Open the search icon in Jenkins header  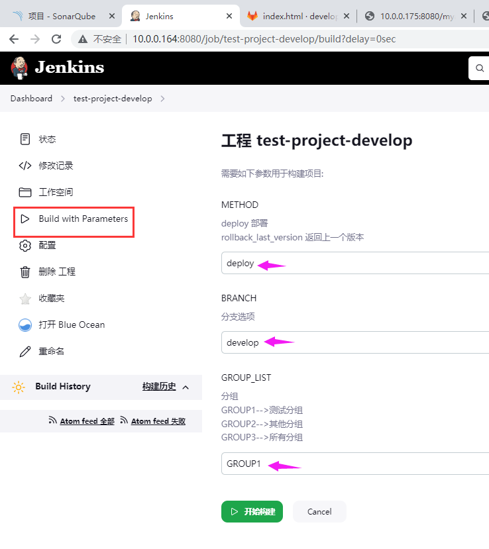coord(480,68)
